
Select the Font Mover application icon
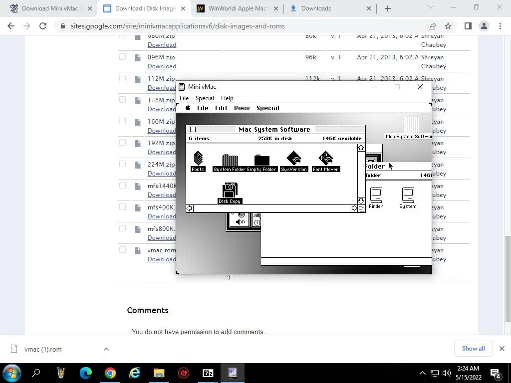tap(326, 159)
